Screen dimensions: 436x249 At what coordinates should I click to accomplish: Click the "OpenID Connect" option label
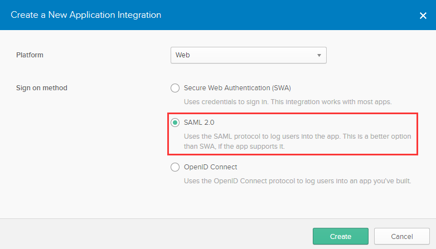pyautogui.click(x=210, y=167)
